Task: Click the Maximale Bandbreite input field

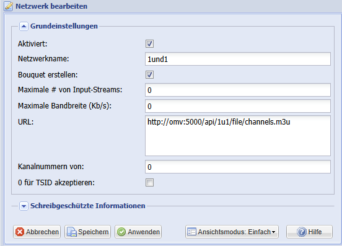Action: pyautogui.click(x=238, y=106)
